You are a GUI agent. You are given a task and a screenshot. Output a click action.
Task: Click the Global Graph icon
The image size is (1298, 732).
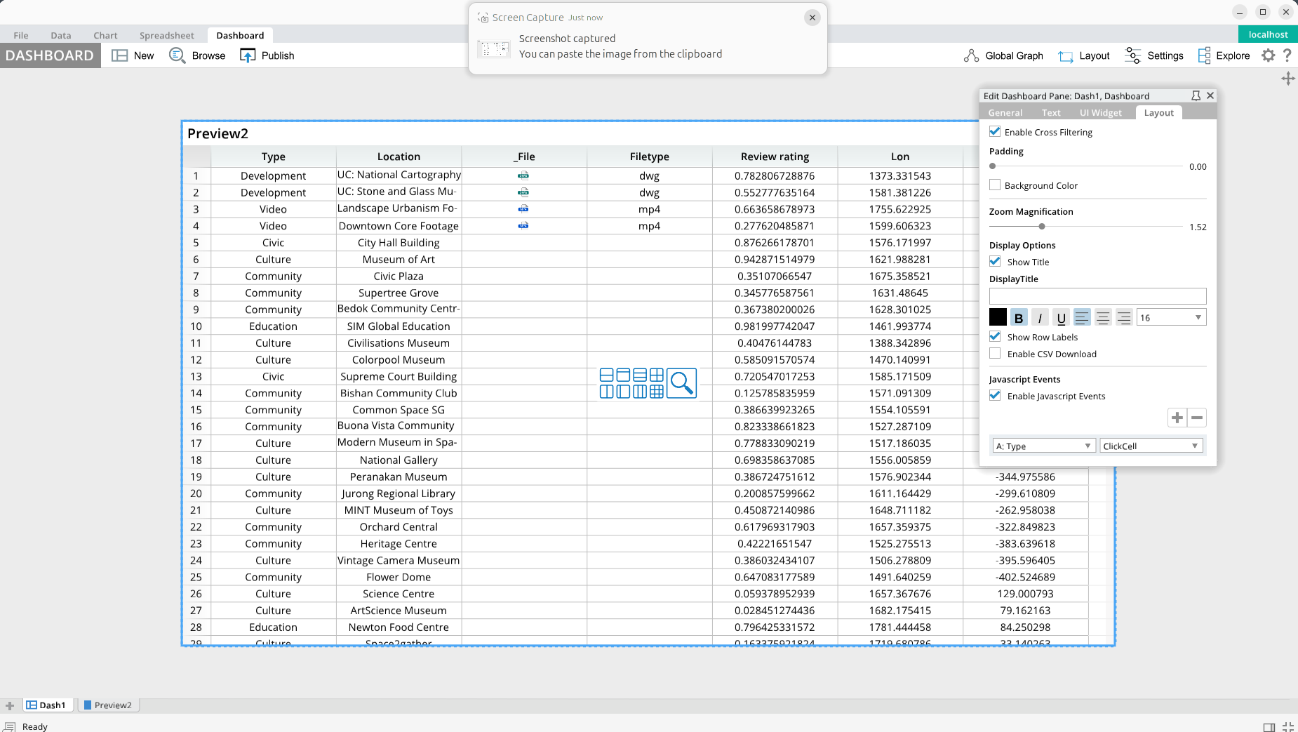971,56
